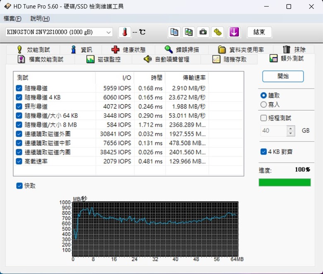323x274 pixels.
Task: Click the 結束 exit button
Action: pos(259,32)
